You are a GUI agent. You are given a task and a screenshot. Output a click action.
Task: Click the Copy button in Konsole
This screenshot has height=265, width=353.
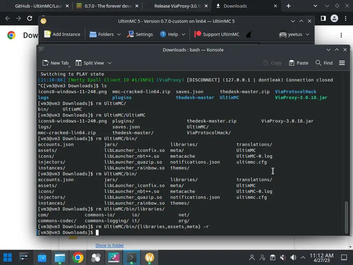tap(272, 63)
